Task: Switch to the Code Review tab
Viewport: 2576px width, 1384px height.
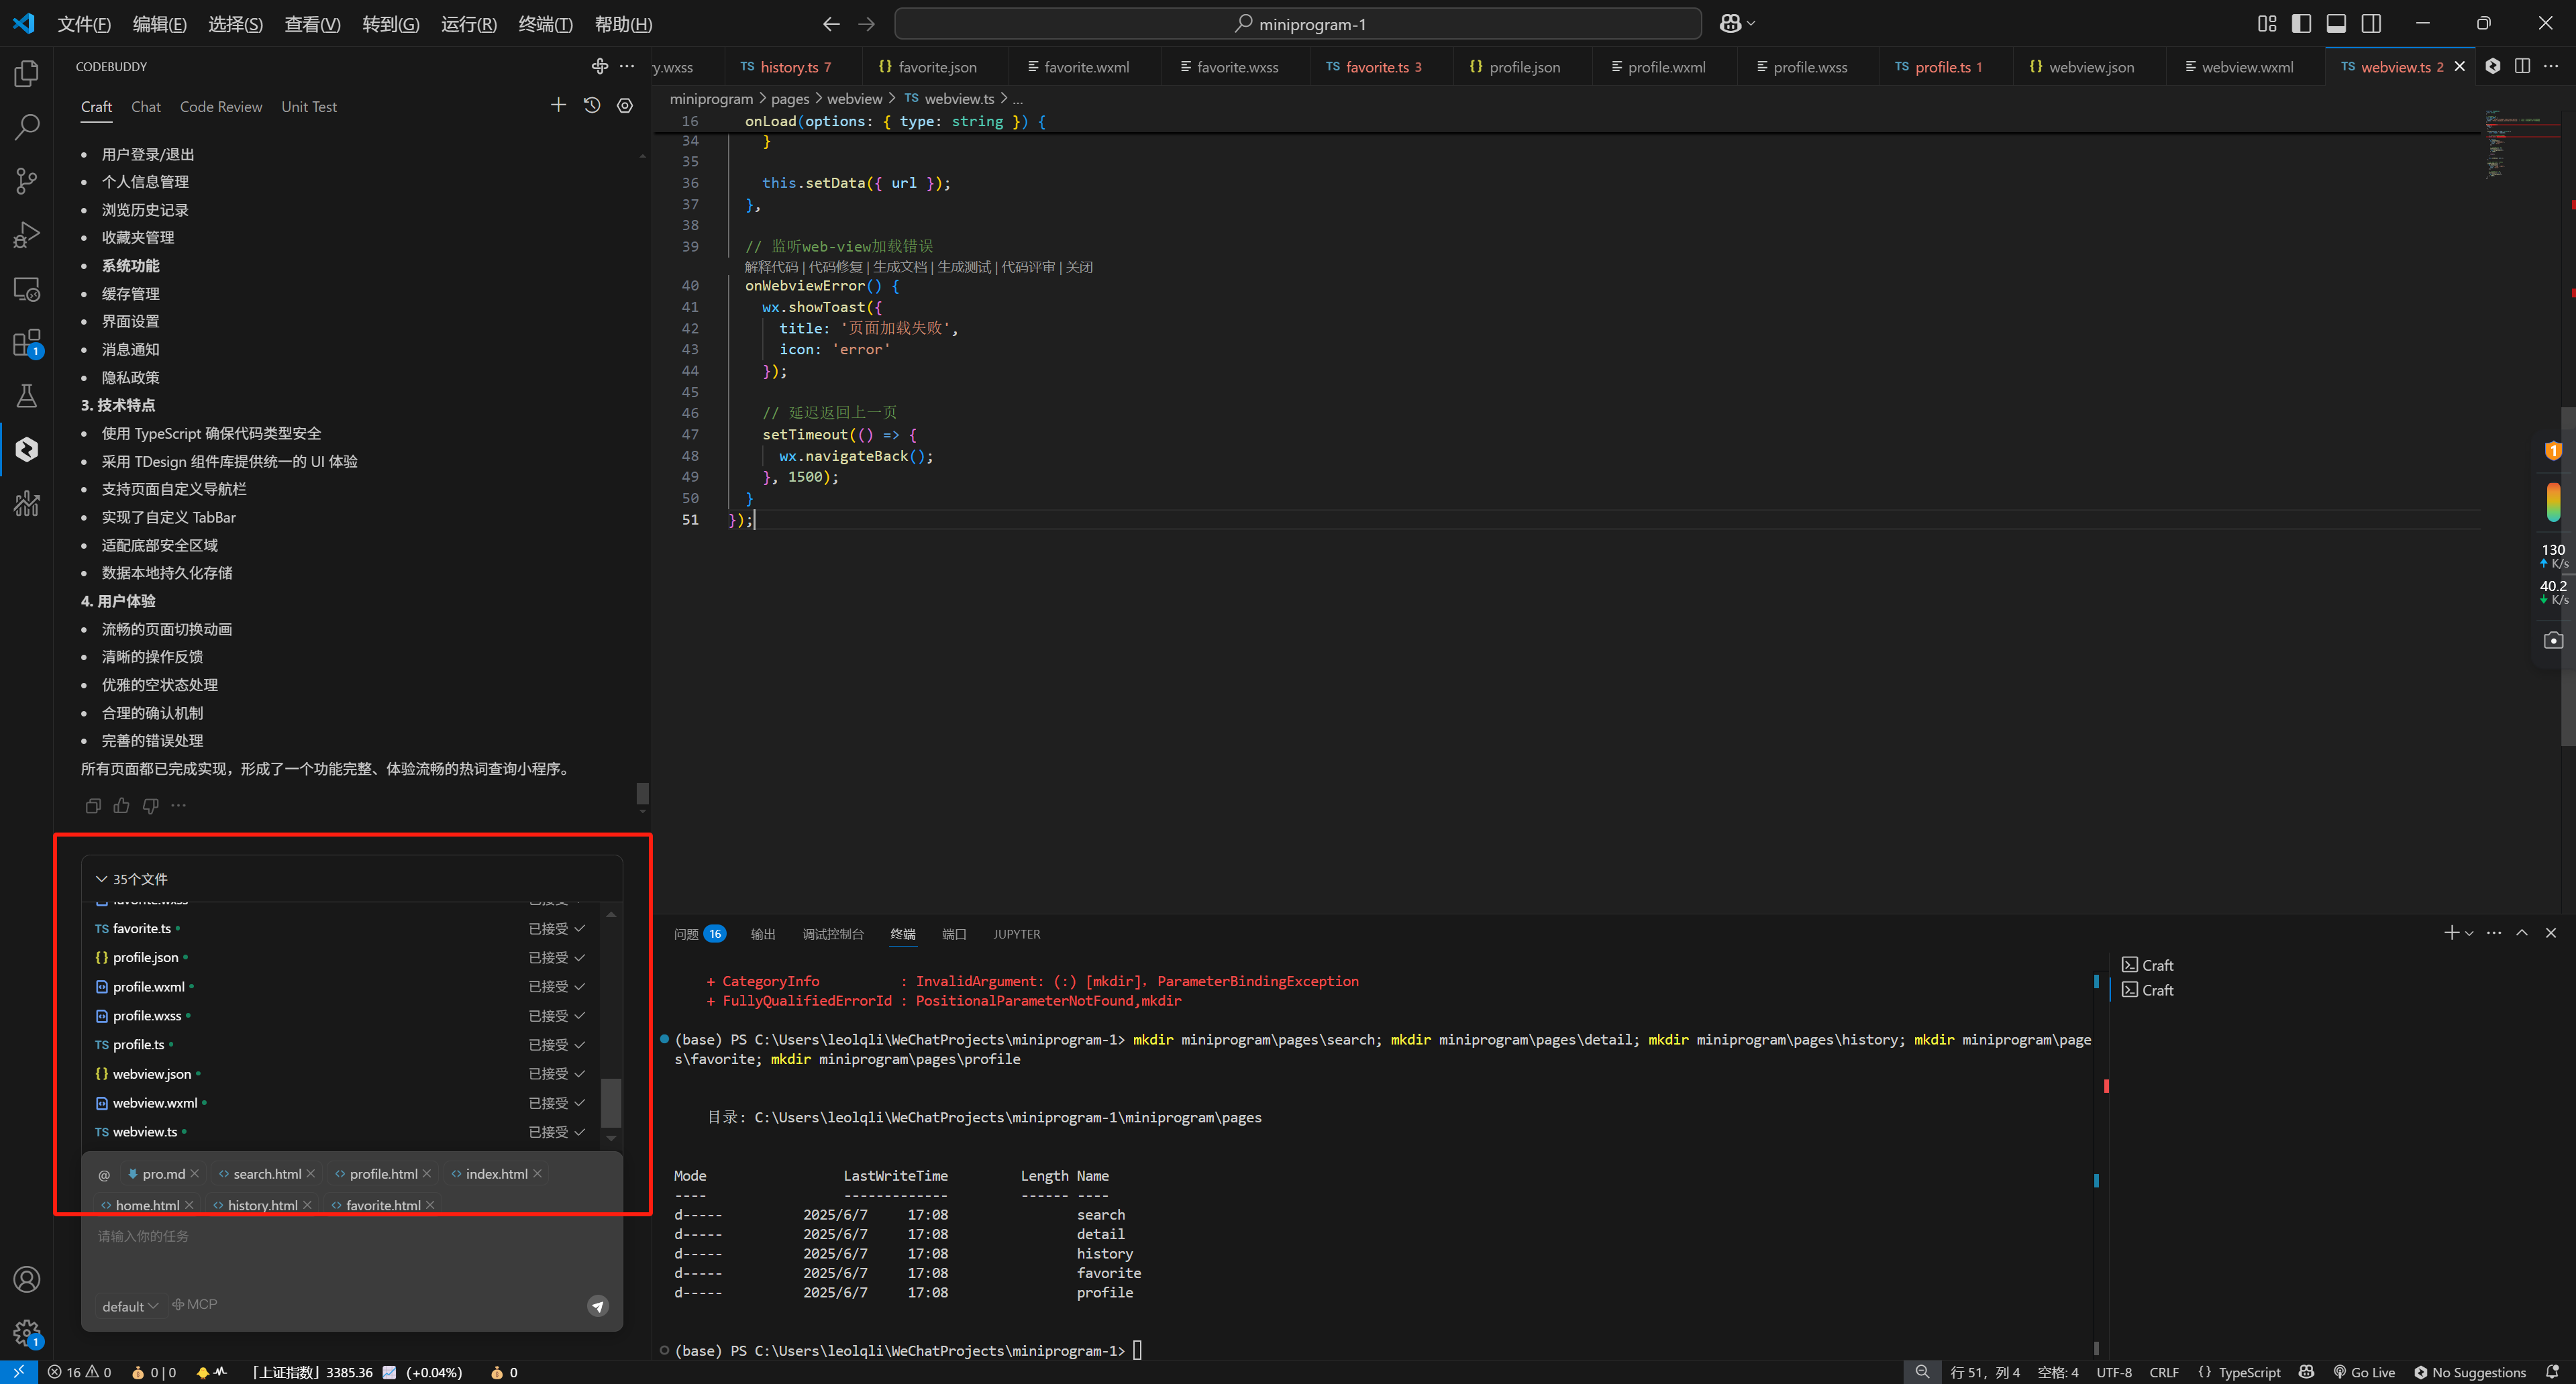Action: tap(220, 107)
